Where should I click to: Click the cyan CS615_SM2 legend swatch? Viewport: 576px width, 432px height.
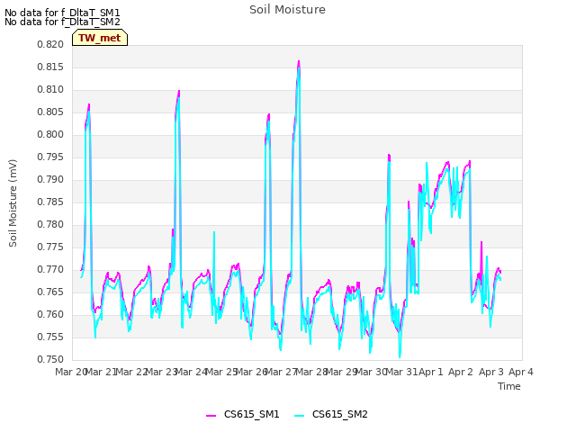point(300,416)
